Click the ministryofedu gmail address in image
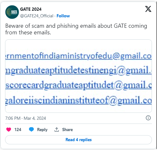The image size is (157, 150). tap(78, 56)
